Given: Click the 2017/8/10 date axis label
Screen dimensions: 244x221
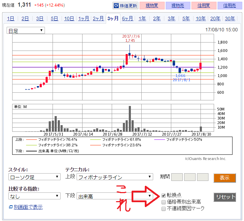Looking at the screenshot, I should (201, 134).
